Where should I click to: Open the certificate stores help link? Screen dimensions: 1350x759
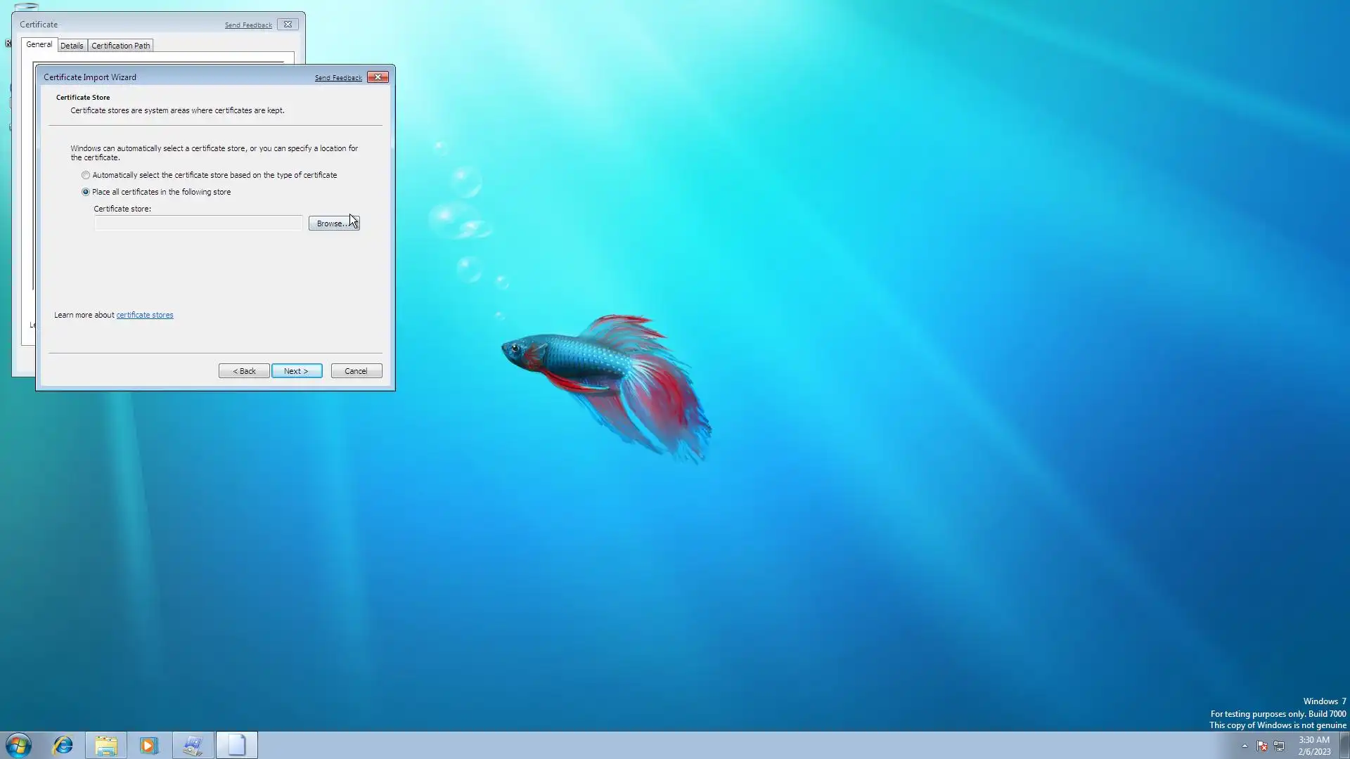click(145, 315)
